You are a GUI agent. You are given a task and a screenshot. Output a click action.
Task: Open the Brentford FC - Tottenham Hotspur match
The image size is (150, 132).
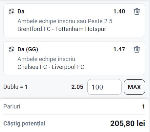(62, 29)
